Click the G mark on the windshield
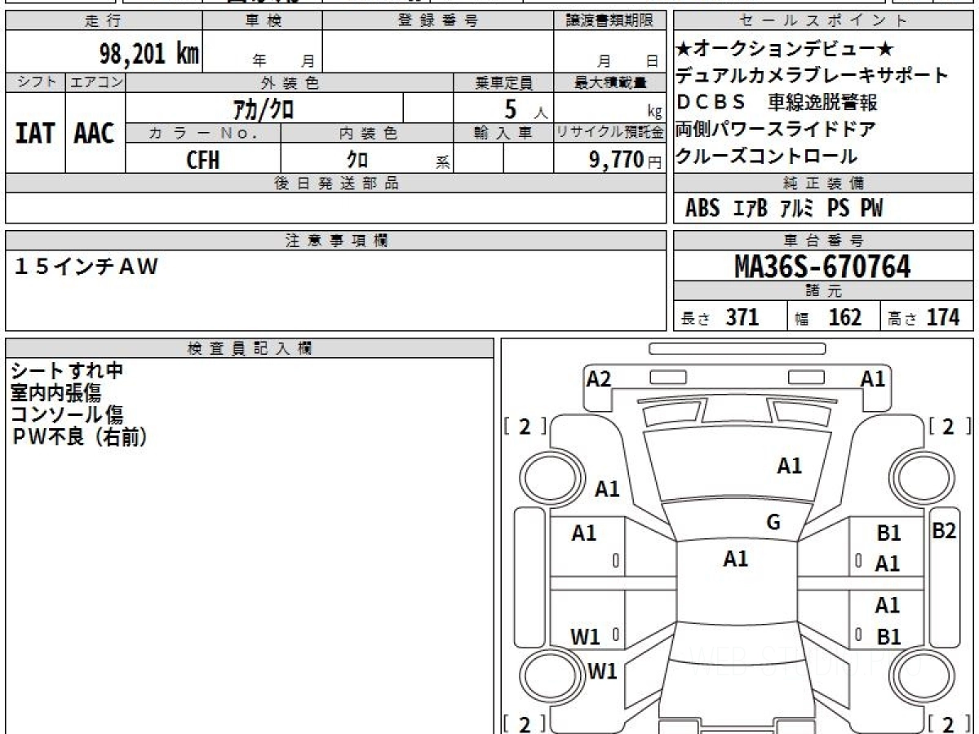The width and height of the screenshot is (979, 734). pos(773,524)
